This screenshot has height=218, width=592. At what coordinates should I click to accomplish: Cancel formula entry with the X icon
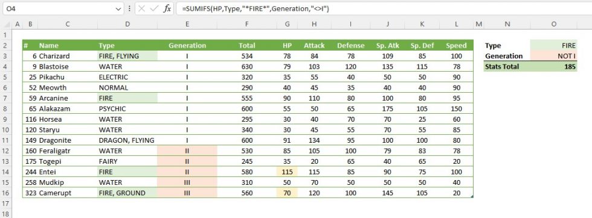point(141,8)
